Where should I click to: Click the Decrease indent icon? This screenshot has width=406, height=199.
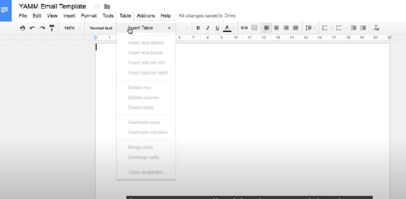pyautogui.click(x=353, y=28)
